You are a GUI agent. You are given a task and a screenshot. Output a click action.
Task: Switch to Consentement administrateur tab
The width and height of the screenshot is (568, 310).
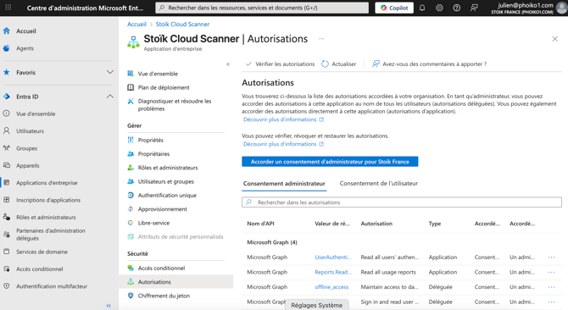284,184
